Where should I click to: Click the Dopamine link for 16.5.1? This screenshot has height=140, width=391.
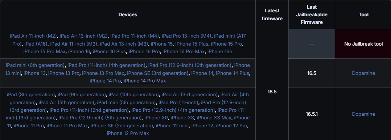tap(363, 114)
